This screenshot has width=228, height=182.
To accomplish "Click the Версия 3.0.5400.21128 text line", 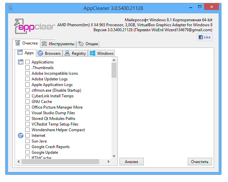I will click(153, 30).
